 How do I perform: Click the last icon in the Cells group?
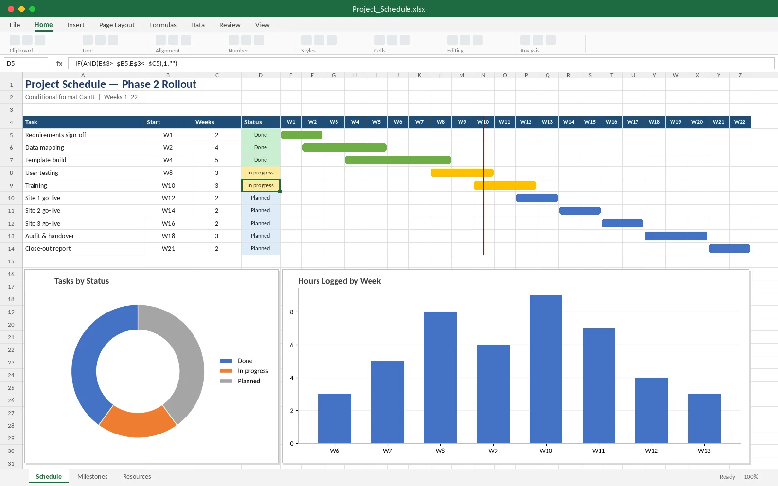(405, 40)
